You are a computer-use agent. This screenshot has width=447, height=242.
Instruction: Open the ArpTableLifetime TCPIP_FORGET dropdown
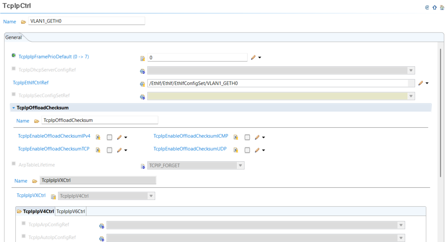(240, 165)
